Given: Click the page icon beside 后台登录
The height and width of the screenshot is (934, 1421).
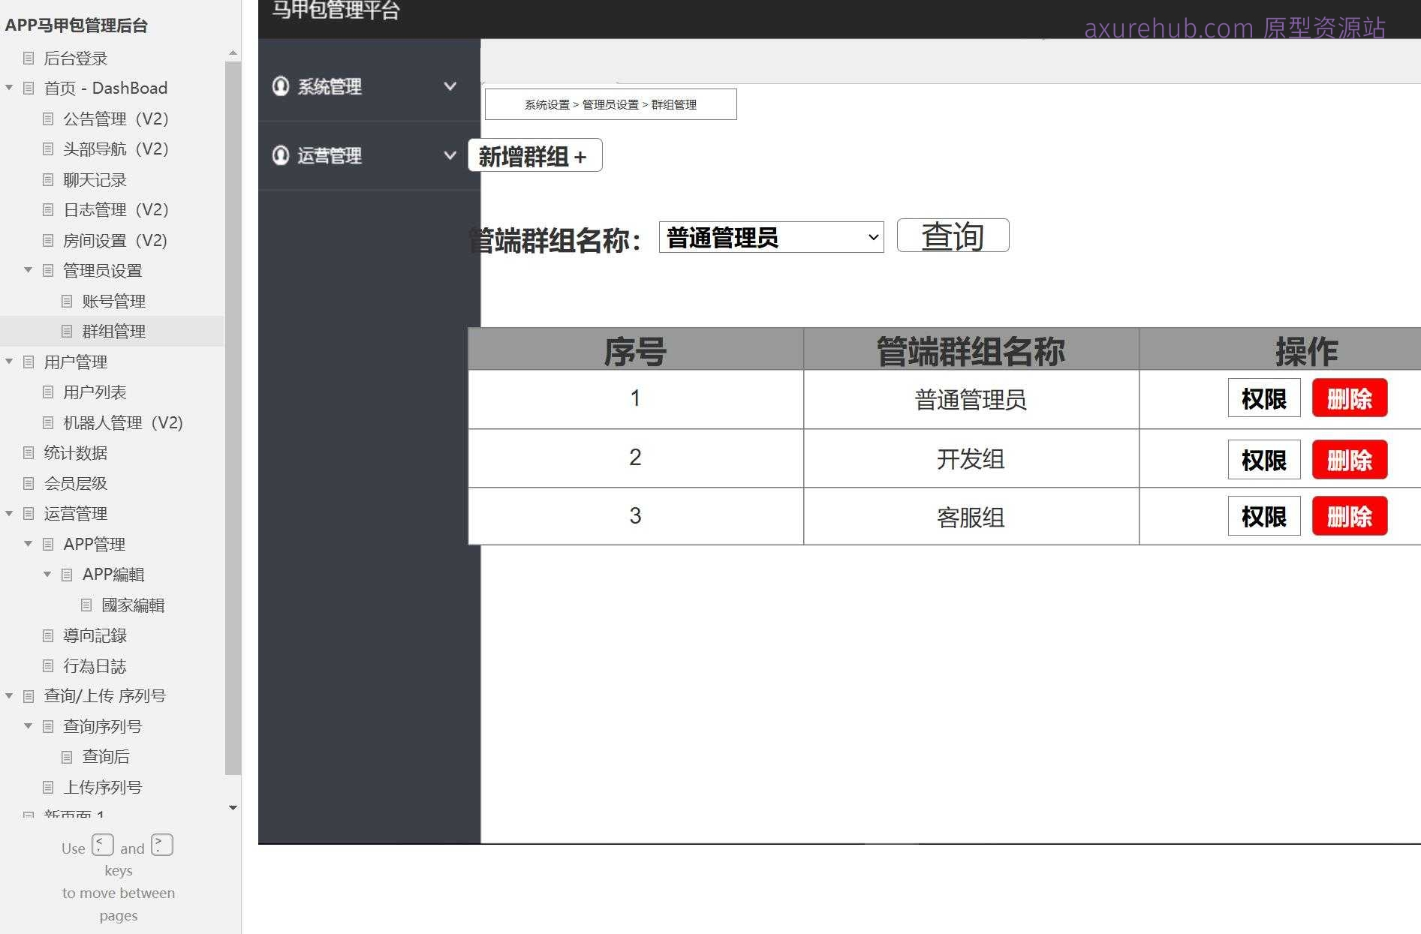Looking at the screenshot, I should click(x=29, y=58).
